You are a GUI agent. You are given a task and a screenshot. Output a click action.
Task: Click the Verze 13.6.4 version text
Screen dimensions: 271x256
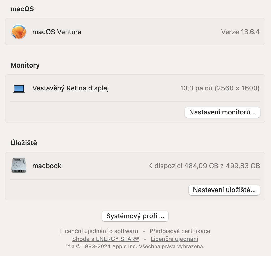pyautogui.click(x=240, y=32)
